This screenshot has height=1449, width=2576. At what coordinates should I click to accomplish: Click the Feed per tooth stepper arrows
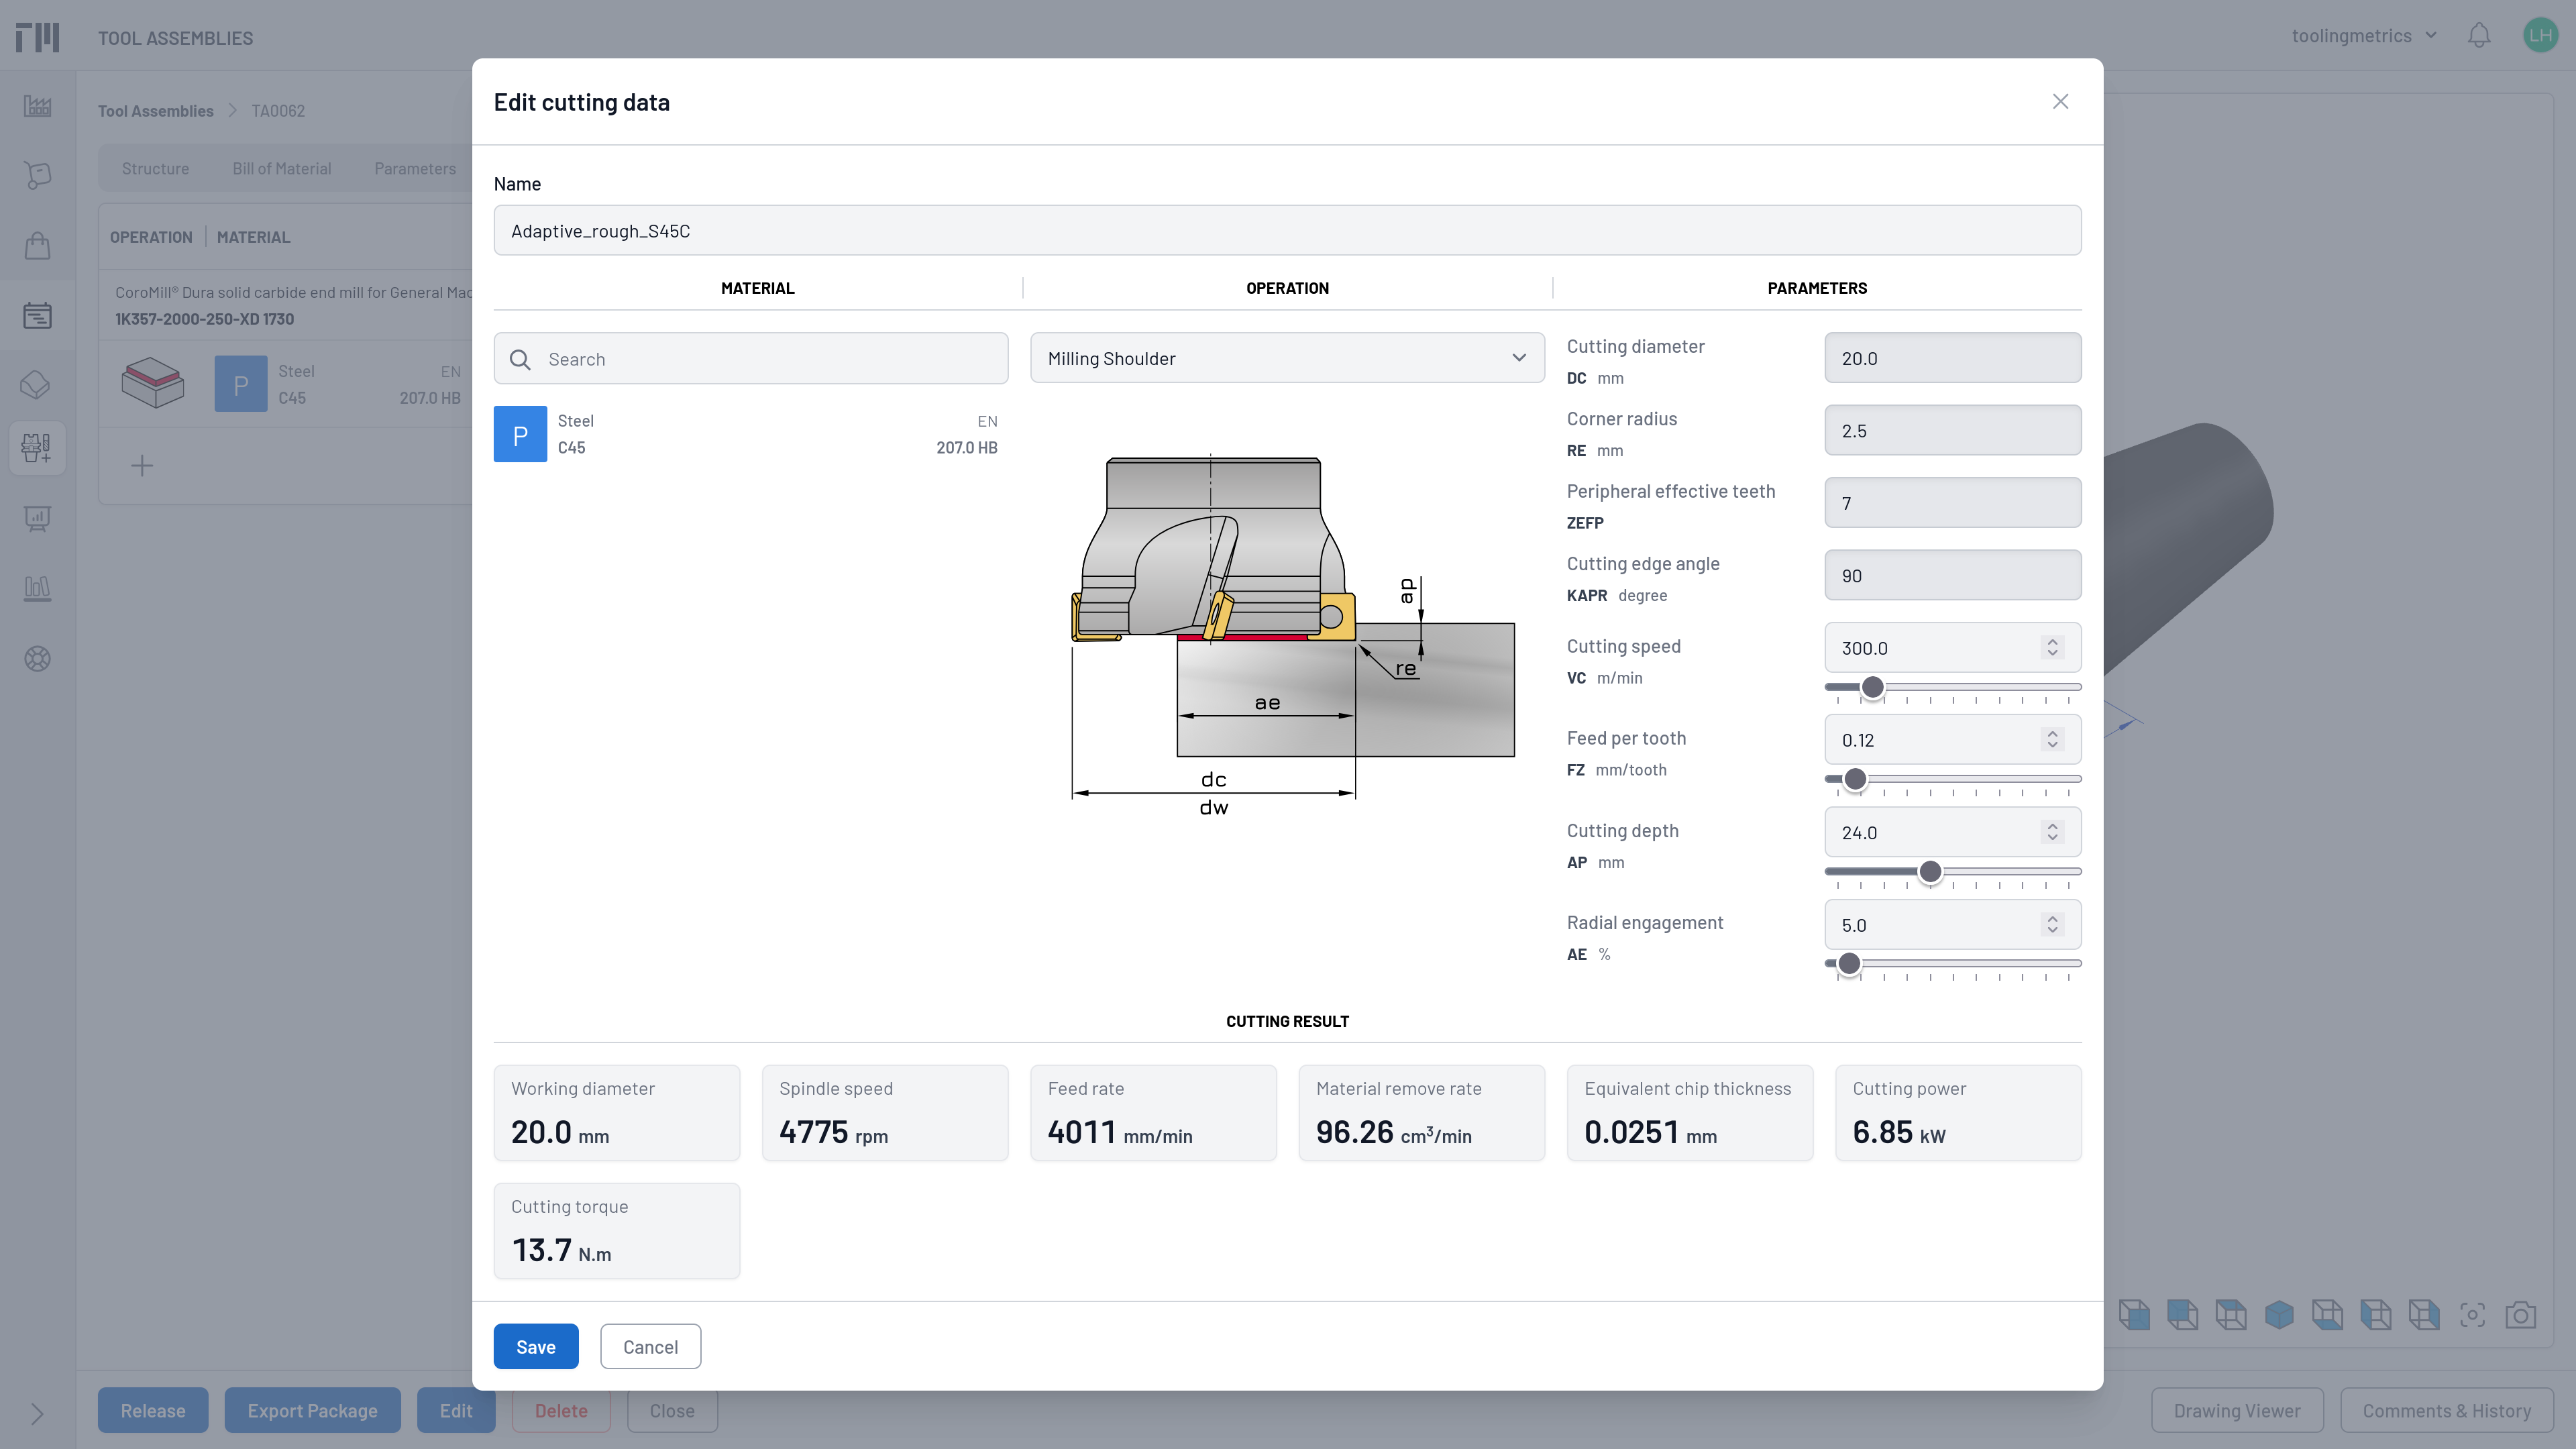(x=2052, y=740)
